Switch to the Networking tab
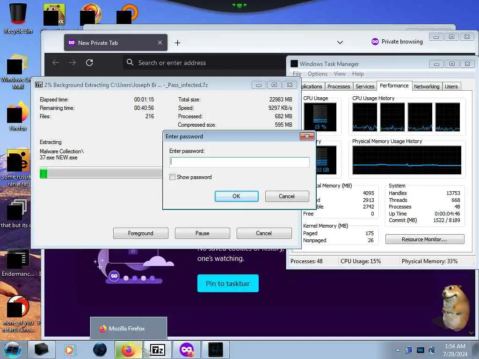This screenshot has height=359, width=479. coord(427,86)
